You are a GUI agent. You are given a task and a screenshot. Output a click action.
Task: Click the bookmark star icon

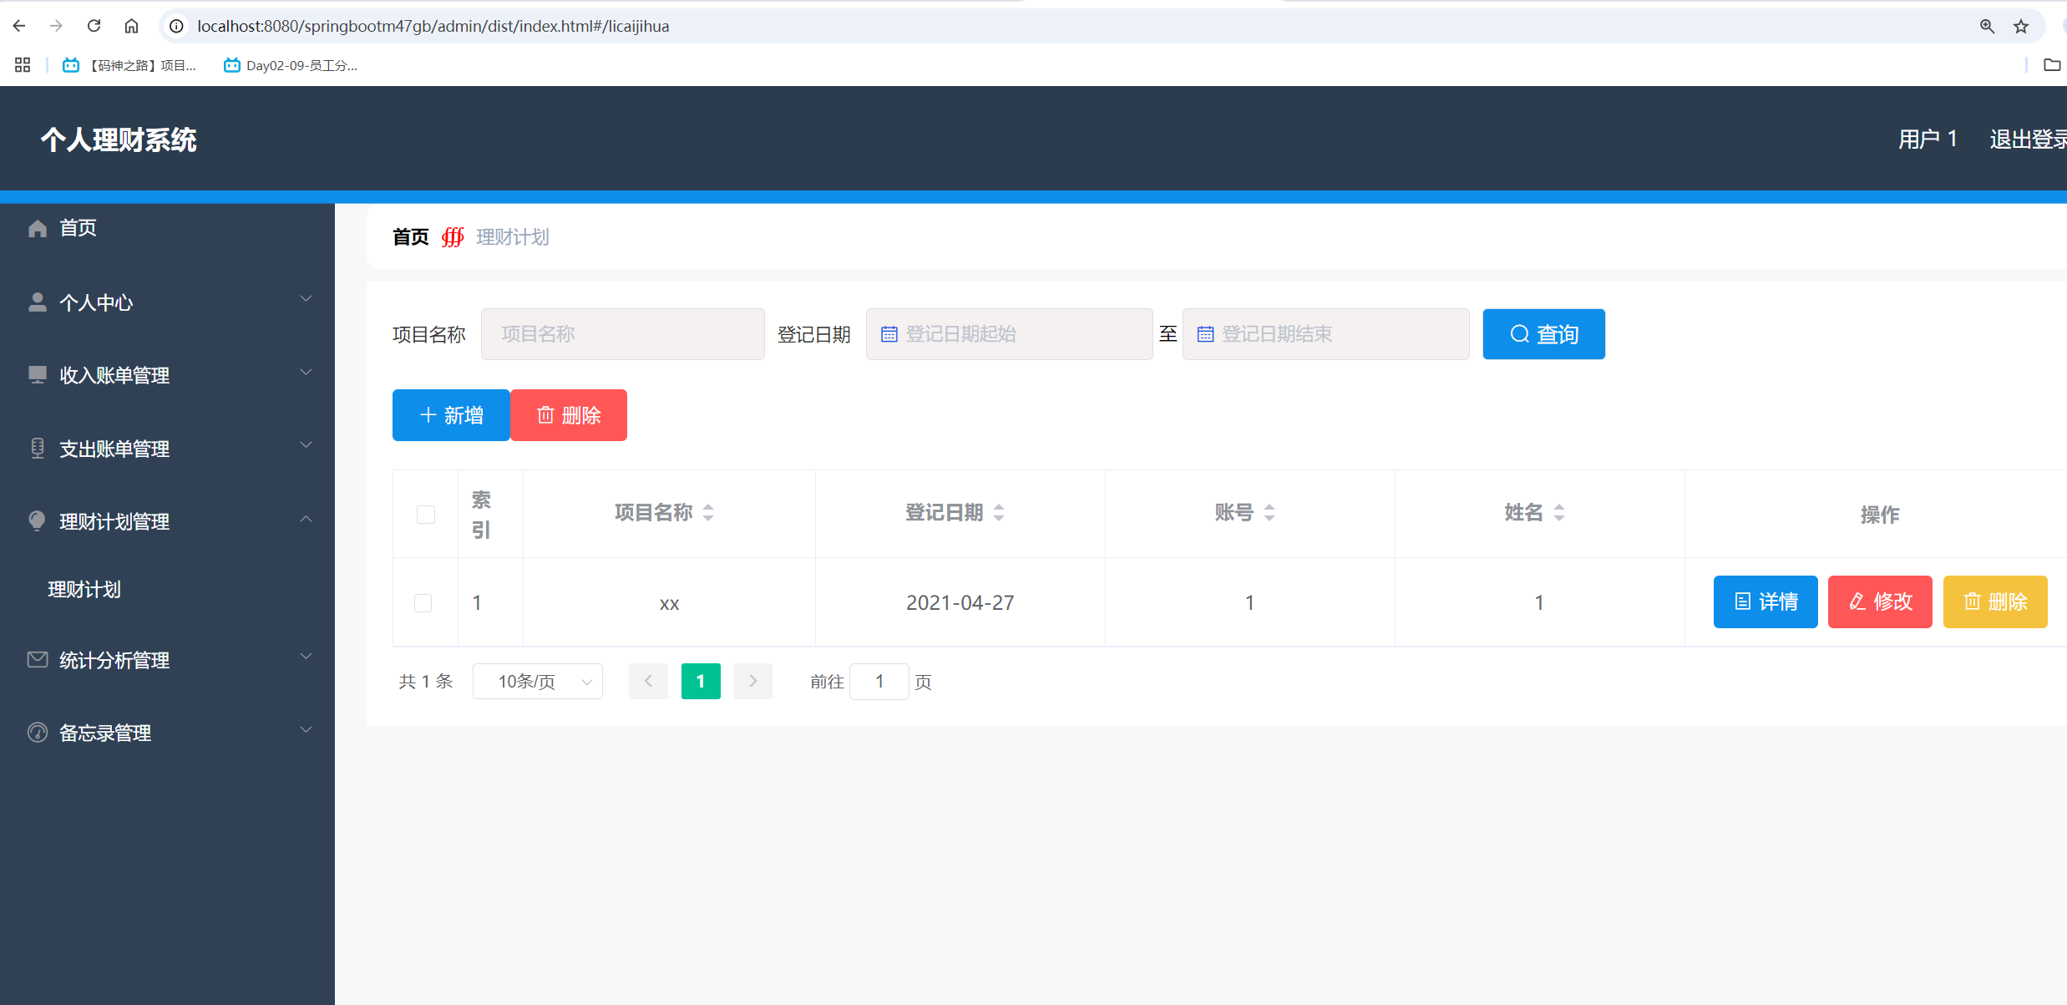[2021, 27]
